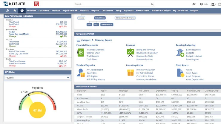Go to Home via house icon

coord(22,11)
